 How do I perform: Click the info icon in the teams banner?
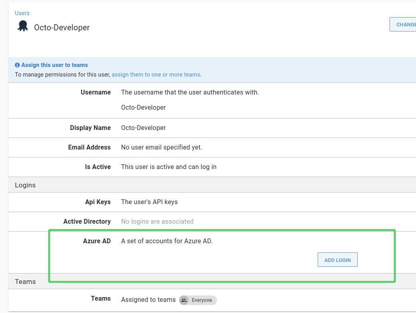click(x=17, y=65)
